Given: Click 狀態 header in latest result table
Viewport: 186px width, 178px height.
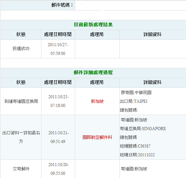Looking at the screenshot, I should [x=21, y=35].
